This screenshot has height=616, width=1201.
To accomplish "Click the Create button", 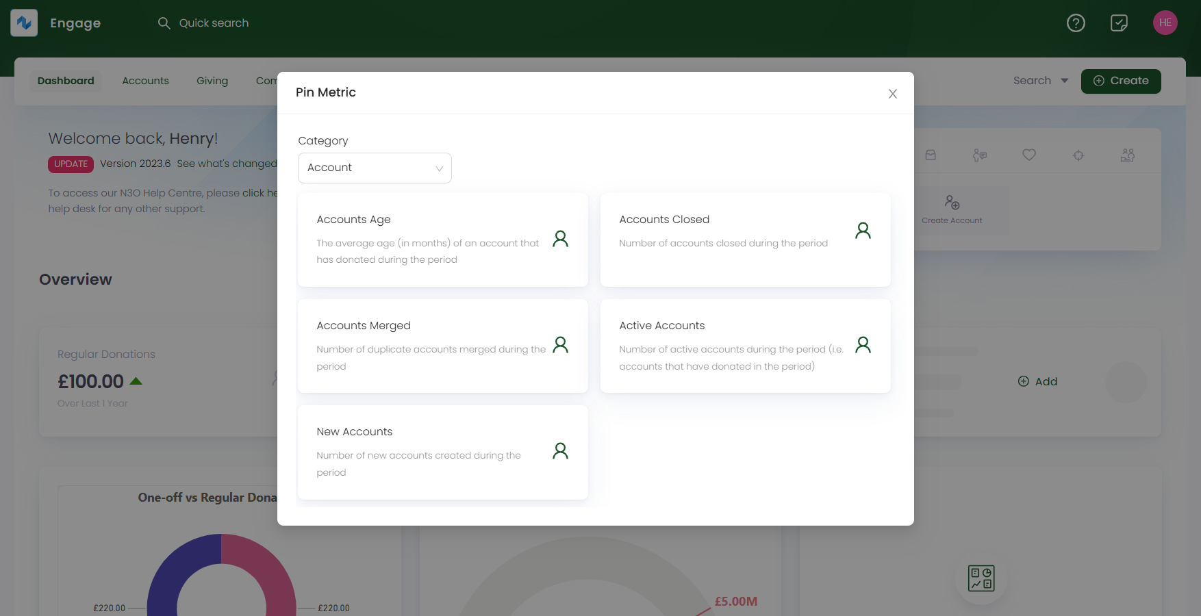I will click(1121, 81).
